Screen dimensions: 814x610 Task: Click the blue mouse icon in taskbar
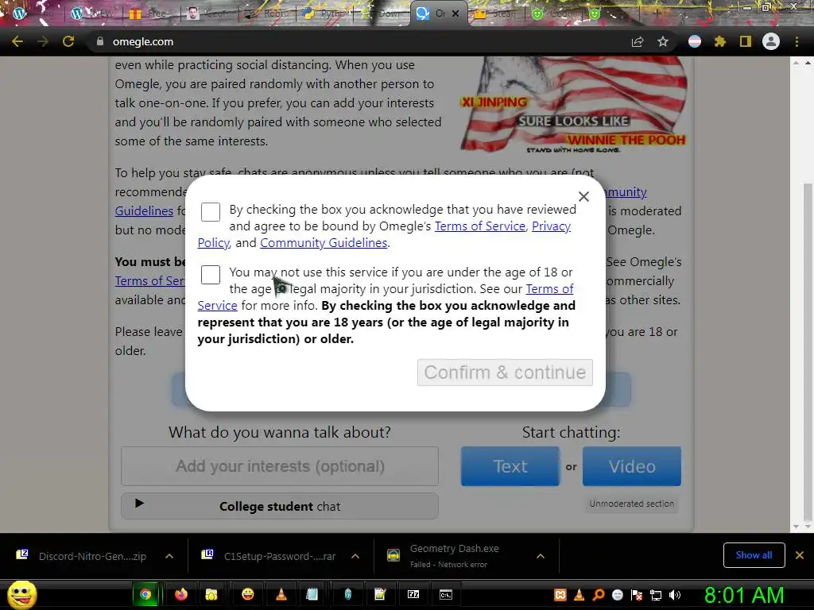pyautogui.click(x=348, y=594)
